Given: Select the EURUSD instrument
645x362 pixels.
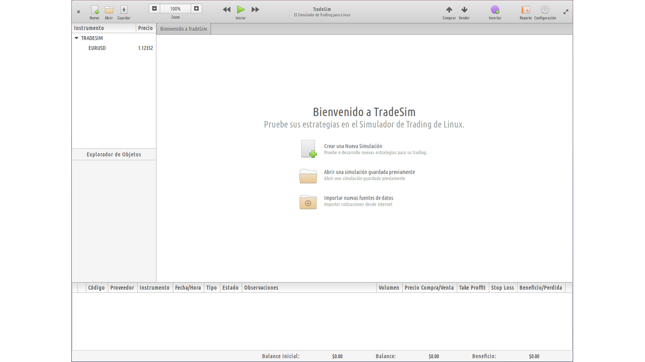Looking at the screenshot, I should (97, 47).
